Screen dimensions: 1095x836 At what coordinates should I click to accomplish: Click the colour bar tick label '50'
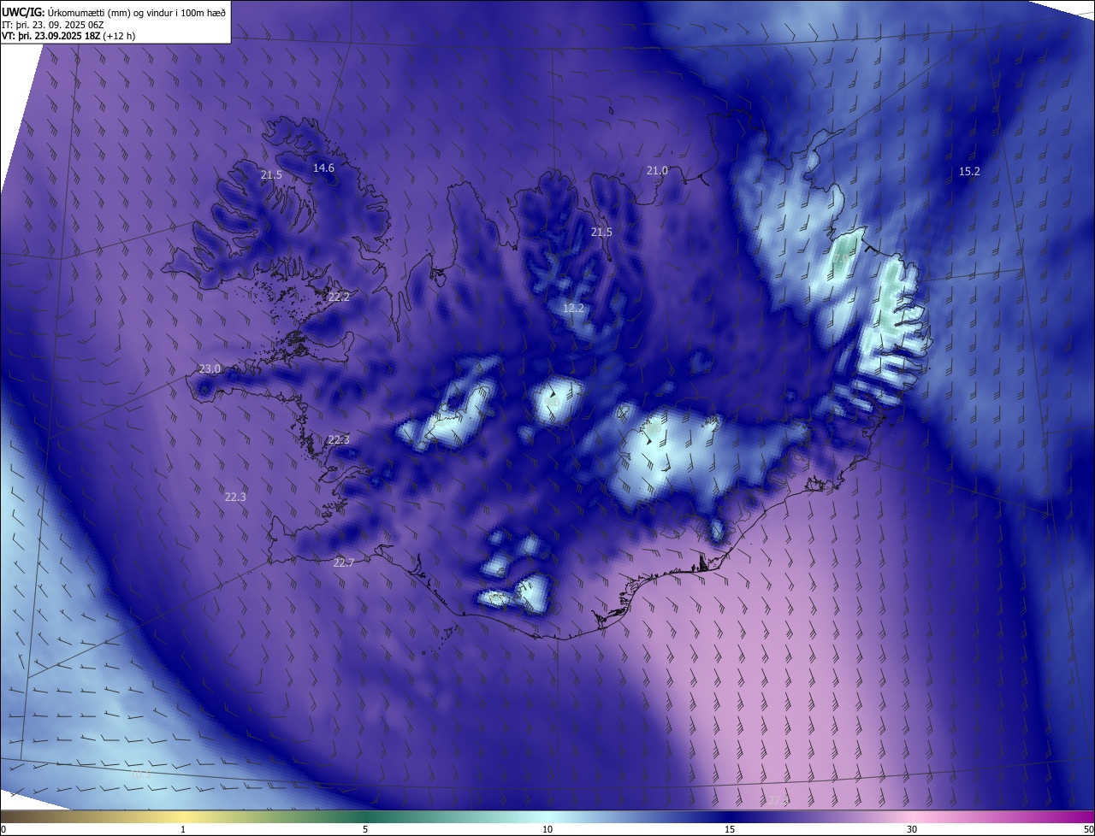[1088, 829]
